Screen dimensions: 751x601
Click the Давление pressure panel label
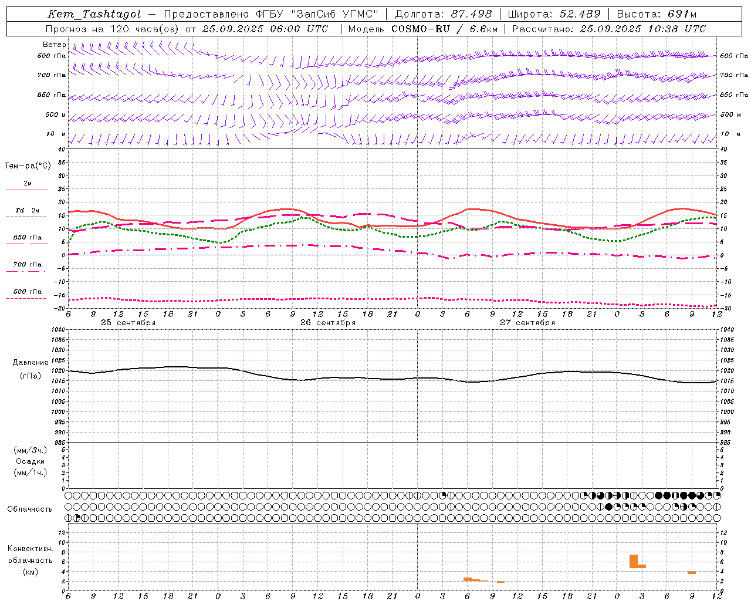point(31,363)
